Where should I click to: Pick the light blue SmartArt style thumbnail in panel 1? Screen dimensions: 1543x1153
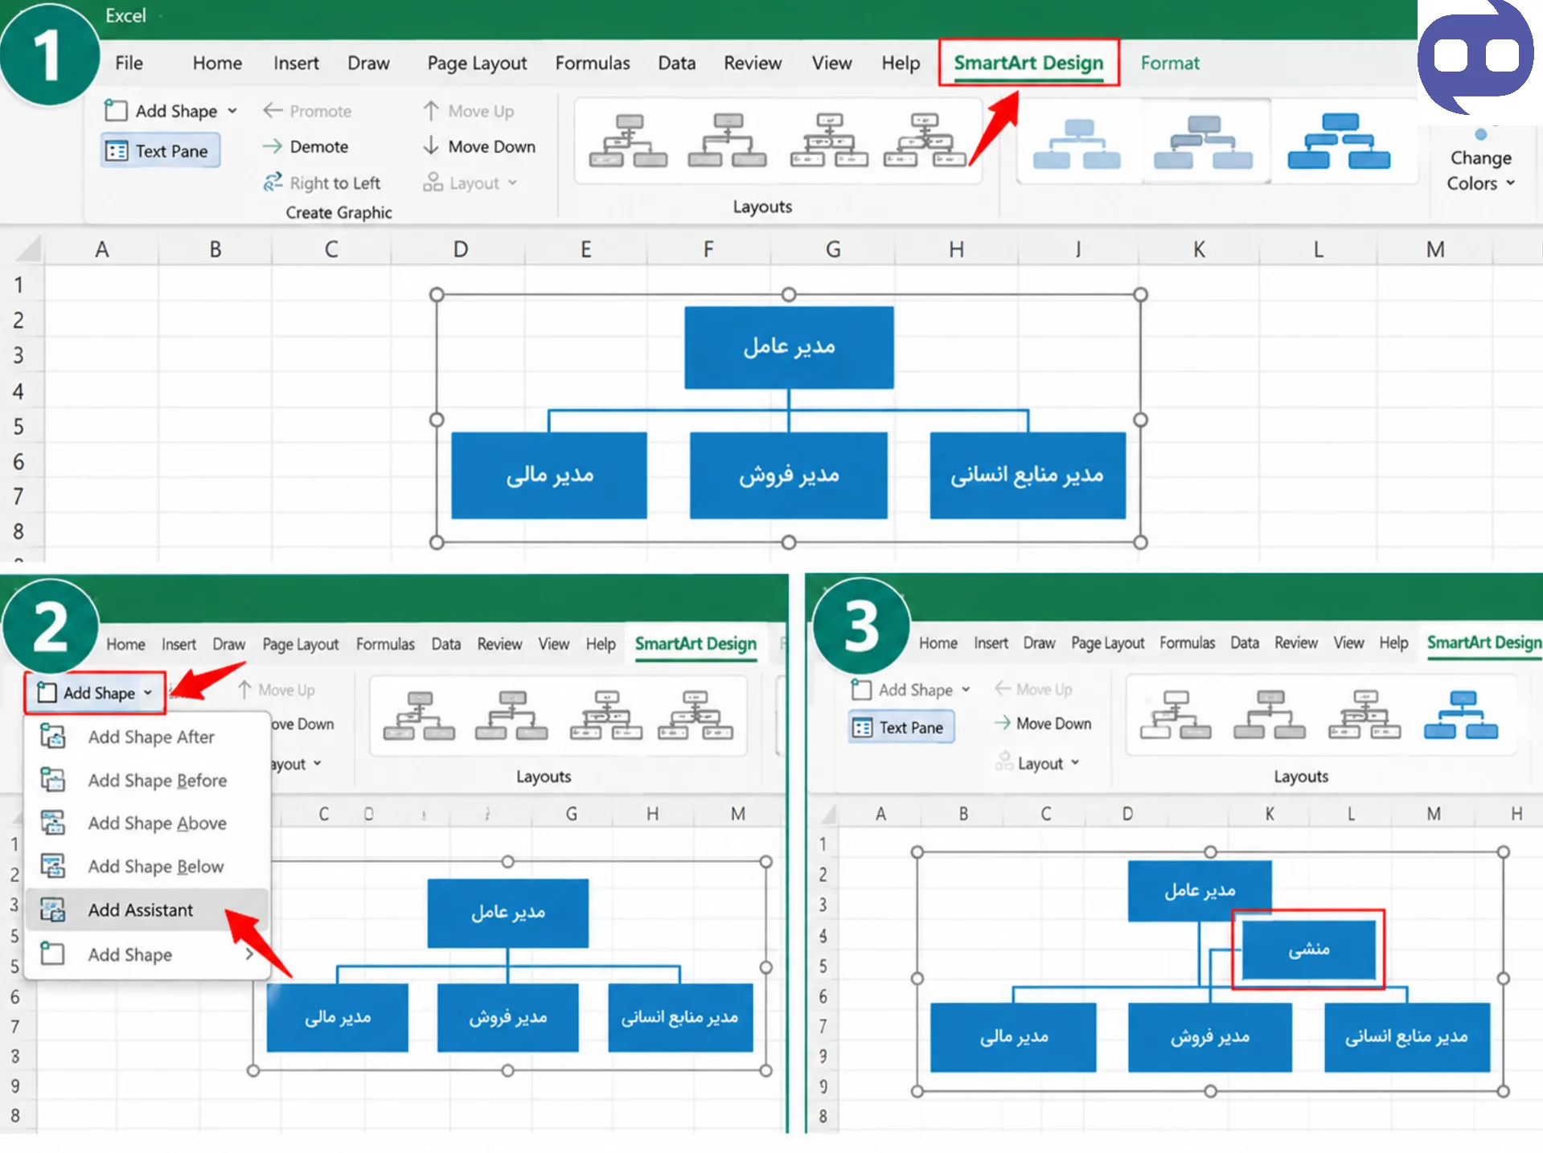(1077, 143)
